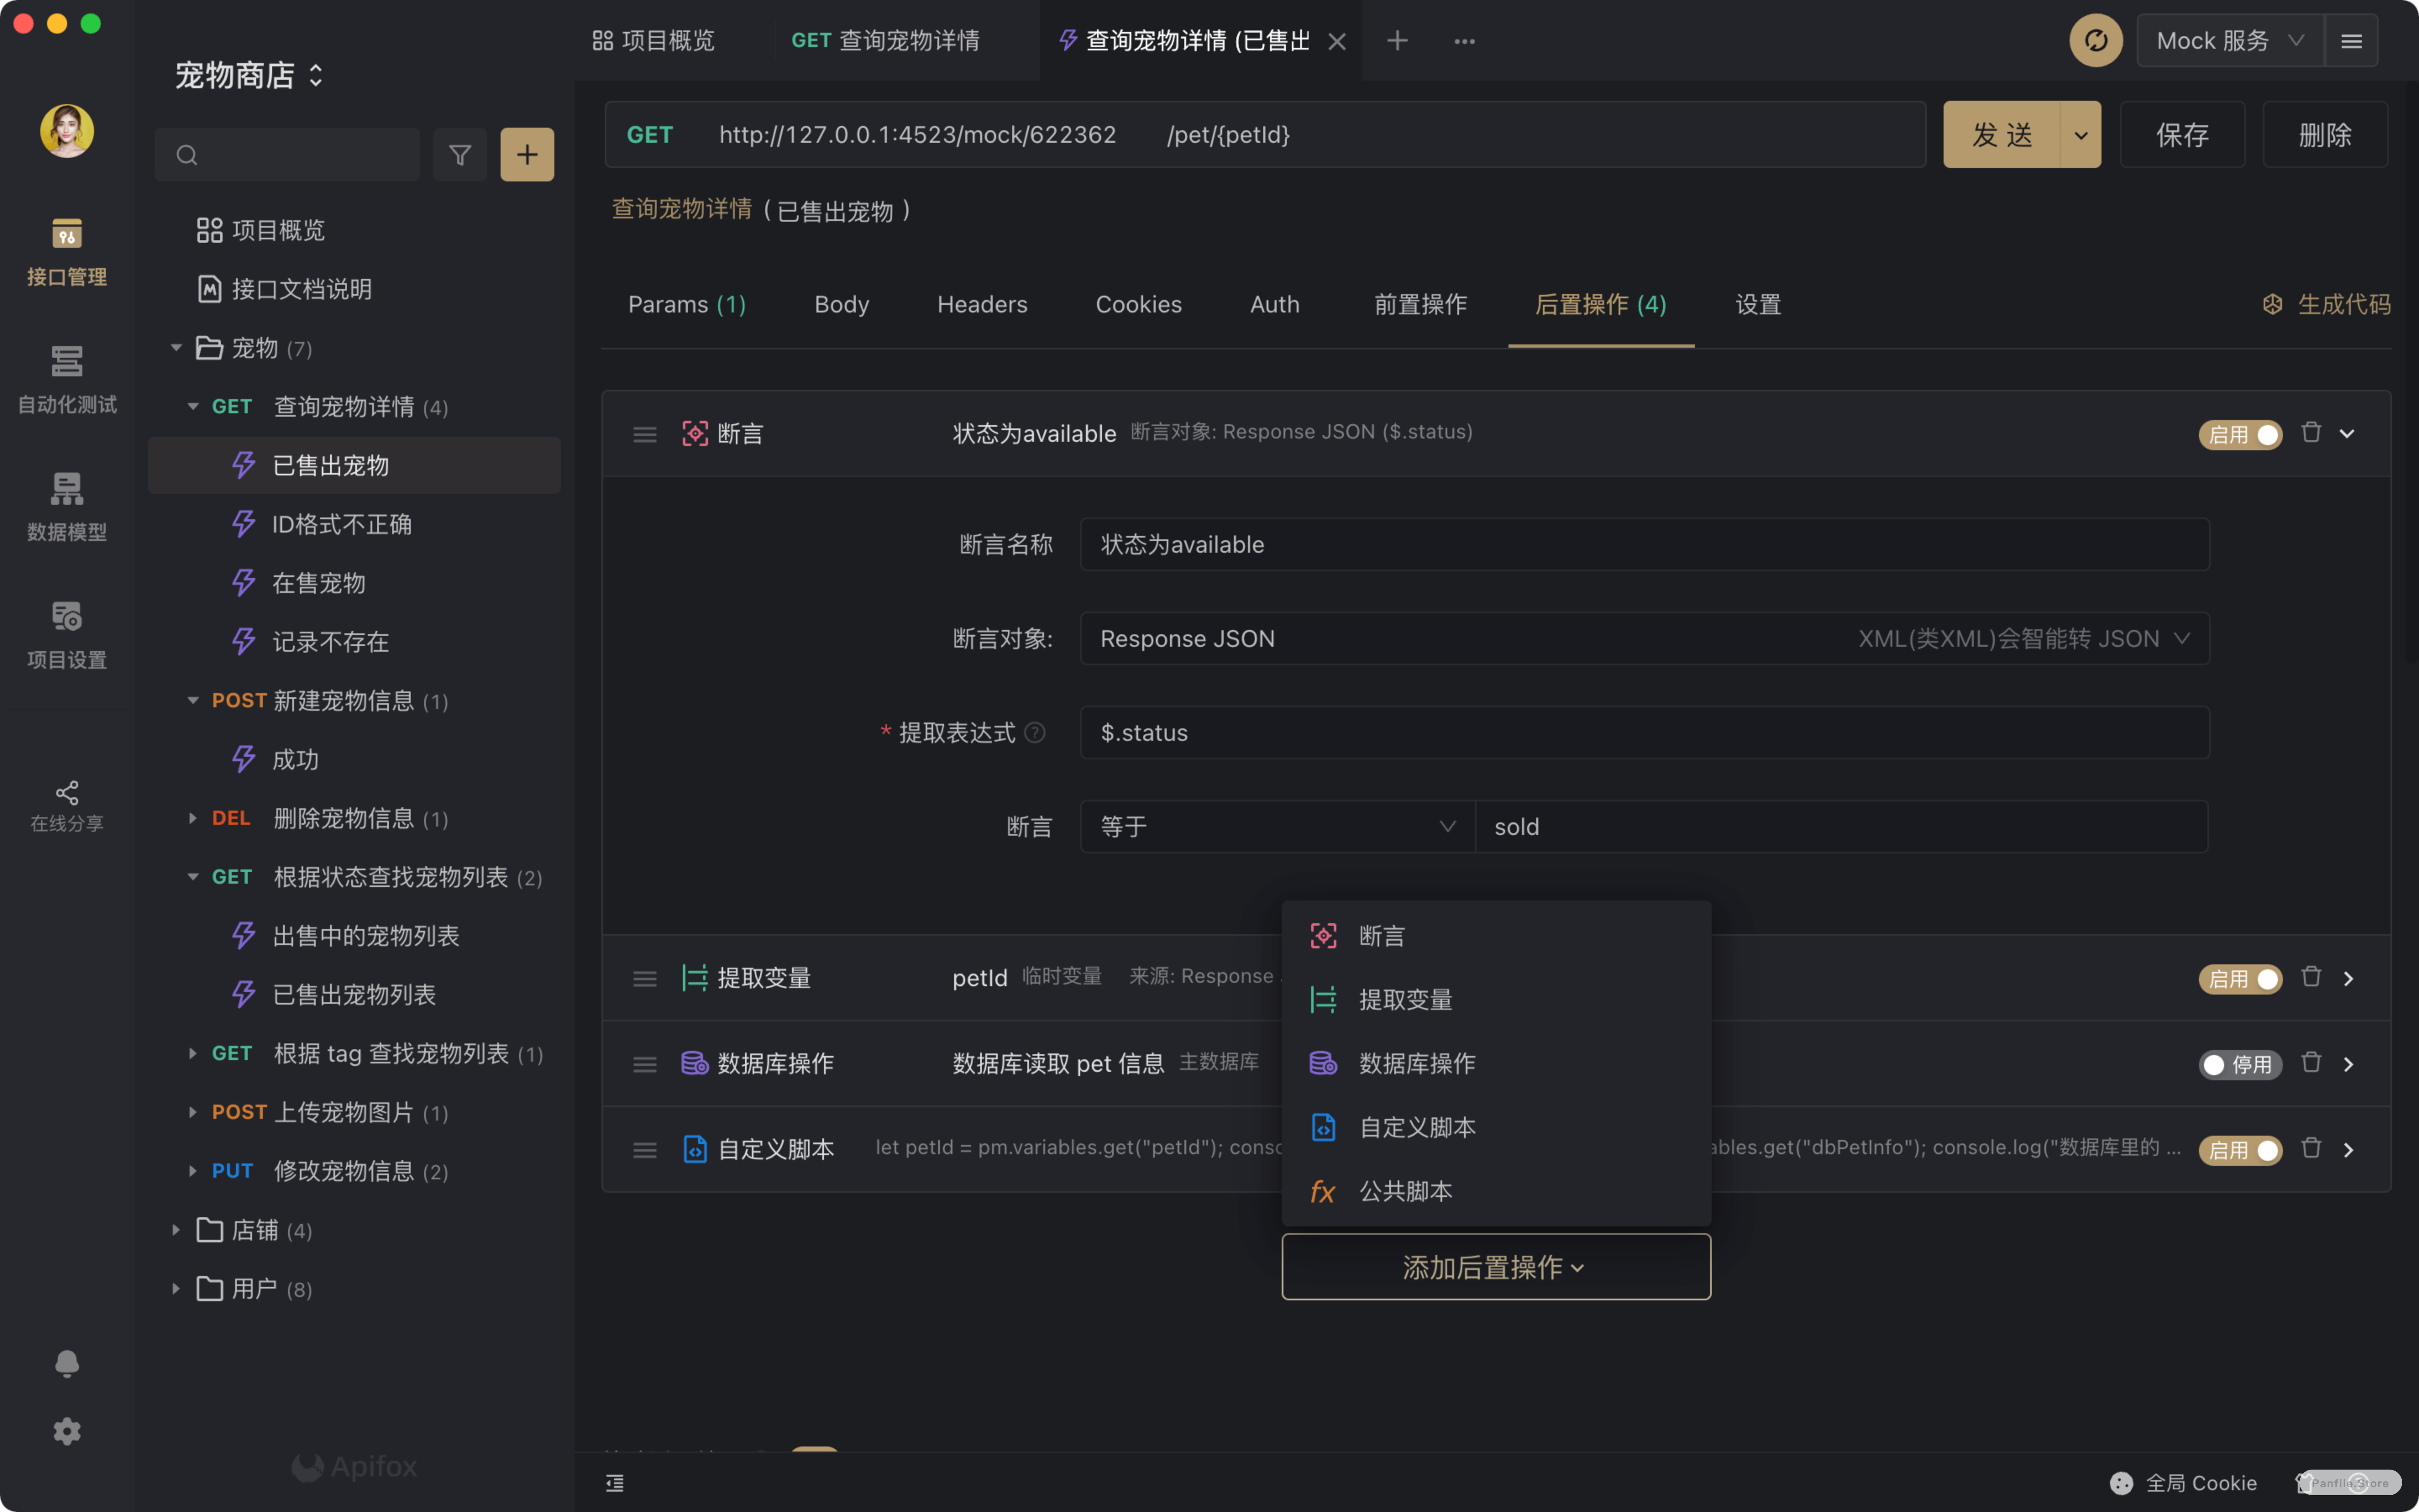Select 断言 from the add menu
The image size is (2419, 1512).
pyautogui.click(x=1496, y=936)
